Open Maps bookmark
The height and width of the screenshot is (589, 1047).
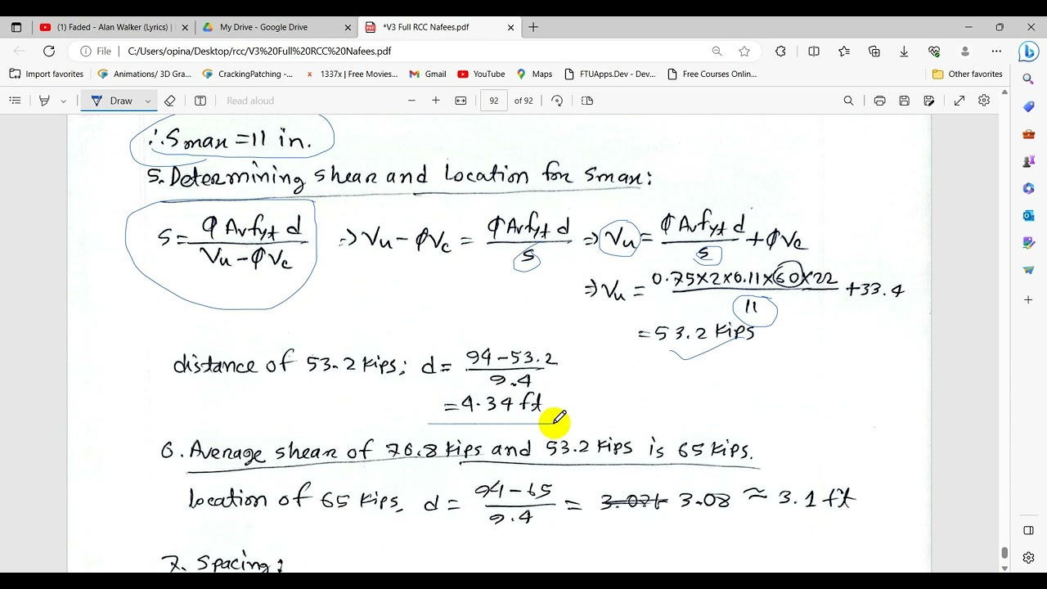533,74
